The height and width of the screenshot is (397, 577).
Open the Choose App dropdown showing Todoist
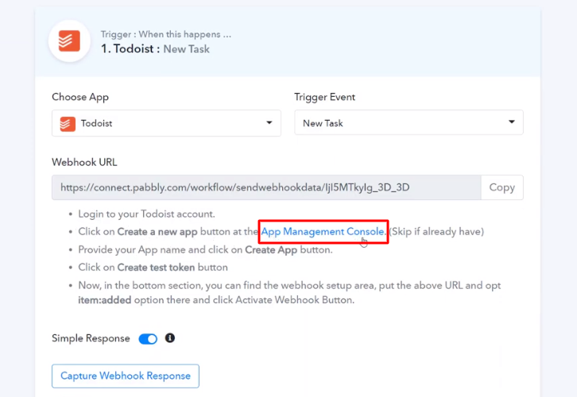point(166,123)
